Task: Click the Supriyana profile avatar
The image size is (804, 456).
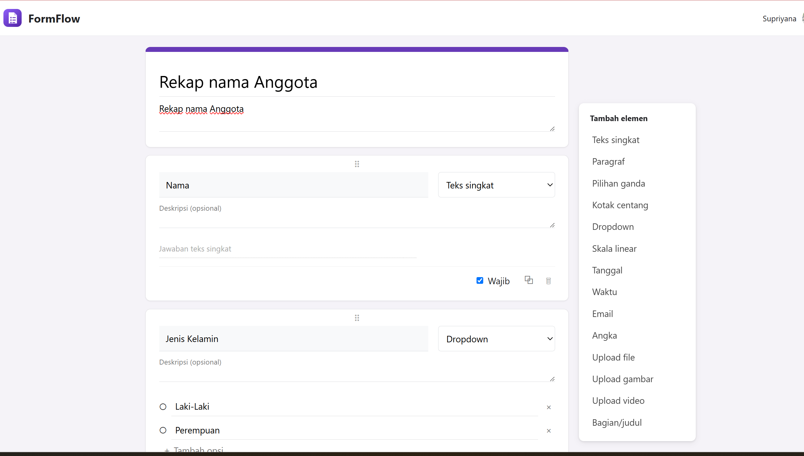Action: coord(802,18)
